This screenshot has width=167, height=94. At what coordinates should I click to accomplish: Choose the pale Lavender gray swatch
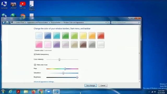65,44
